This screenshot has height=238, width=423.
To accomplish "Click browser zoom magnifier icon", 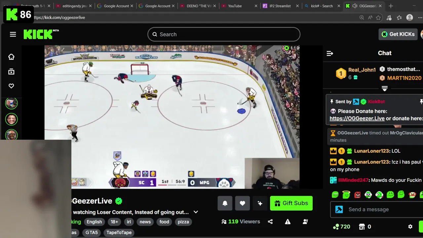I will coord(362,18).
